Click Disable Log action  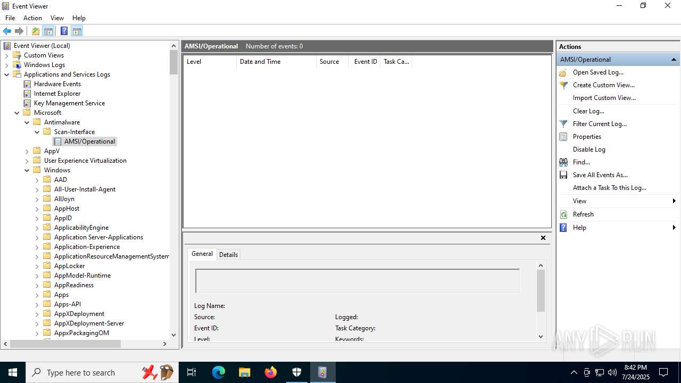point(589,149)
